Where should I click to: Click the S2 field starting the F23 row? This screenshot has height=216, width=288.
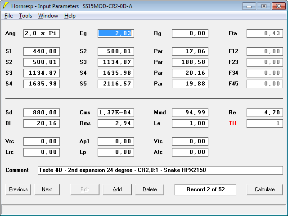point(41,62)
